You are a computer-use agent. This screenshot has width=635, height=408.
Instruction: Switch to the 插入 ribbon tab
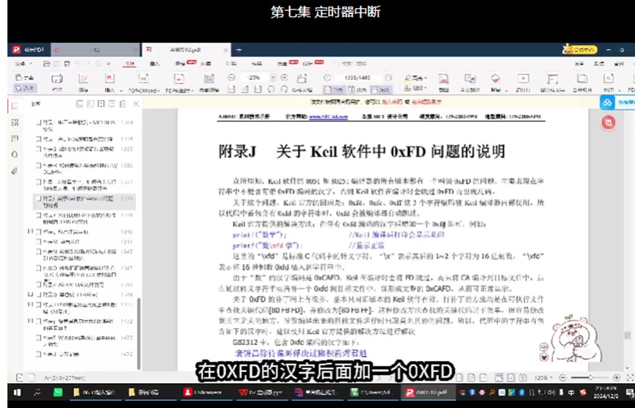pyautogui.click(x=155, y=64)
